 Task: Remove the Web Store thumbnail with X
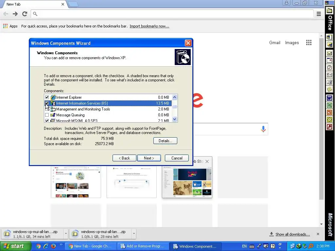(207, 161)
